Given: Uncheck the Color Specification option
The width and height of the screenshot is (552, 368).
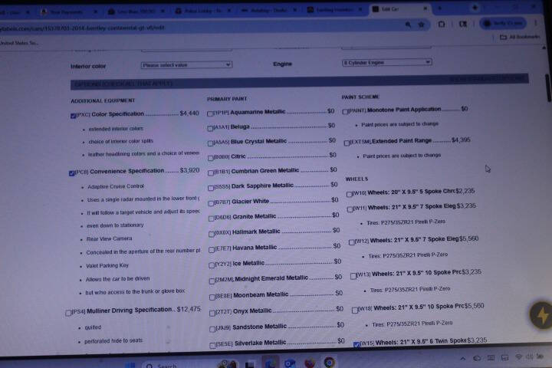Looking at the screenshot, I should (73, 115).
